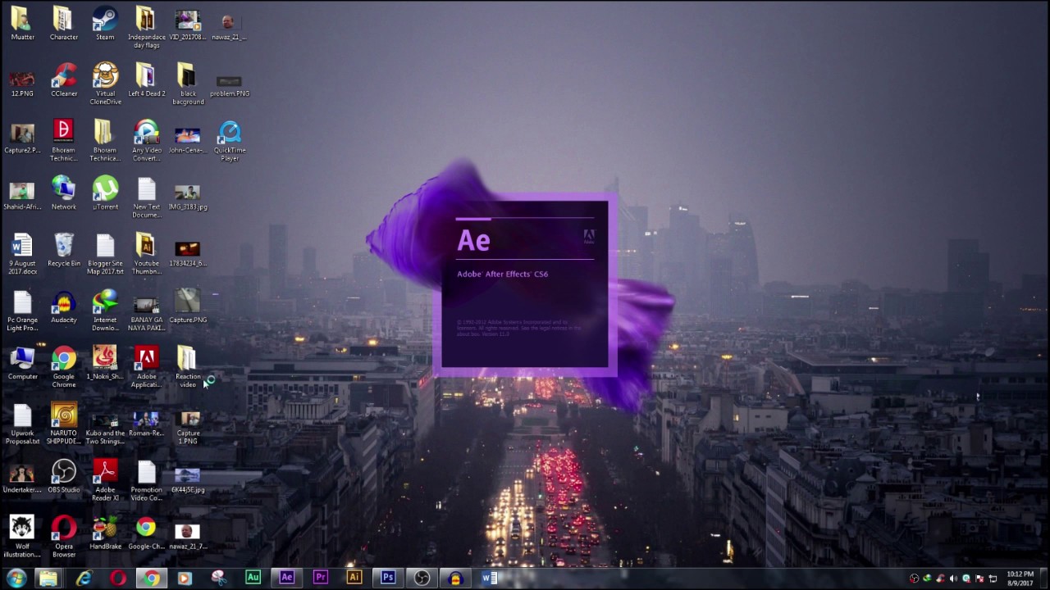1050x590 pixels.
Task: Select the Network desktop icon
Action: 64,193
